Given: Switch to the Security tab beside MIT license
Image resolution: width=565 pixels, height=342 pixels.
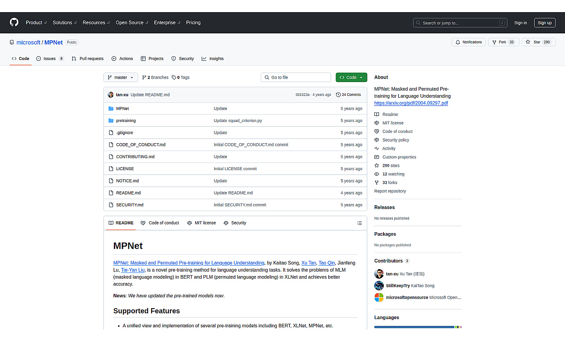Looking at the screenshot, I should (235, 223).
